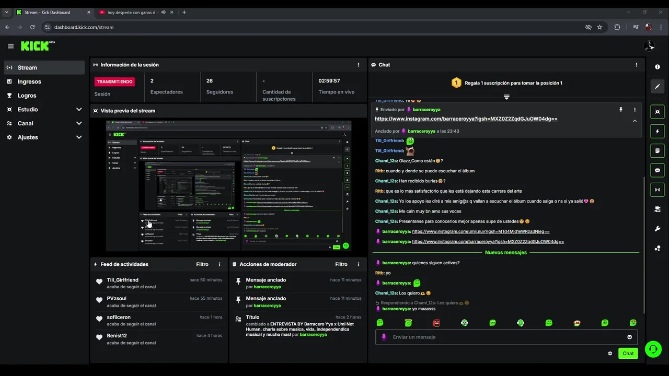
Task: Insert the angel halo emote
Action: pyautogui.click(x=408, y=323)
